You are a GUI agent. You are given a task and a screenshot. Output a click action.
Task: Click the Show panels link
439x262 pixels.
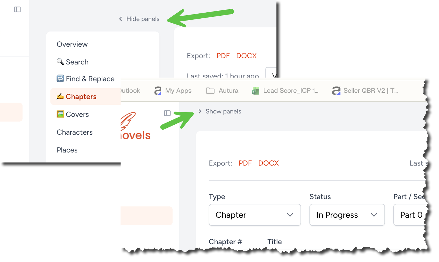(223, 111)
